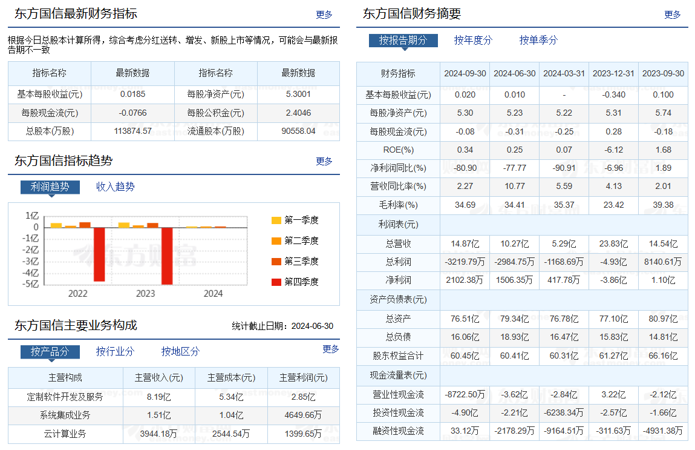Click the 5.3001 每股净资产 value
Image resolution: width=695 pixels, height=450 pixels.
point(298,94)
